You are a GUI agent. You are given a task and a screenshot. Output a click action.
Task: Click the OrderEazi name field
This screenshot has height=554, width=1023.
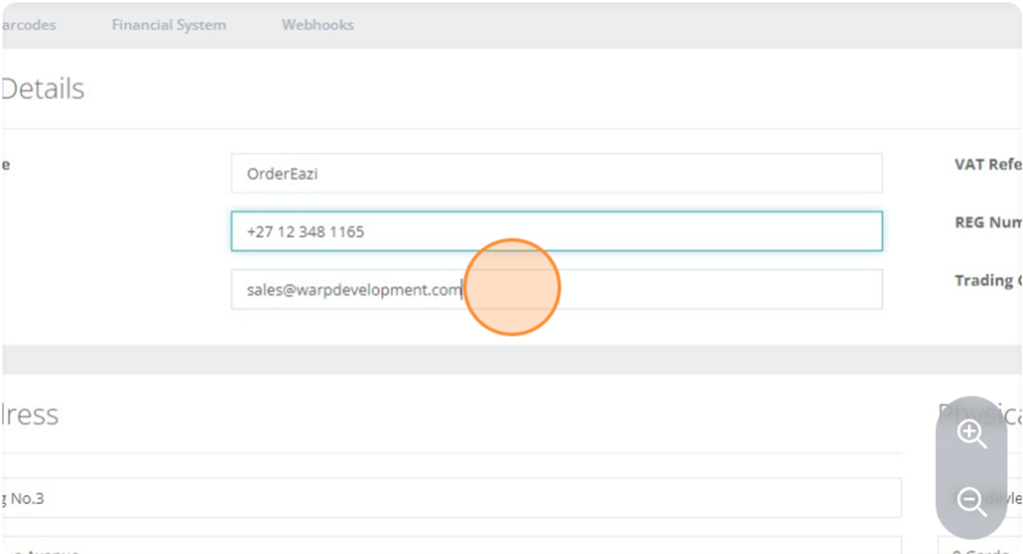point(556,174)
